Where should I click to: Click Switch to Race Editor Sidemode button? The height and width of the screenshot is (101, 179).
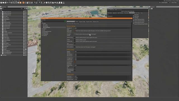(128, 11)
